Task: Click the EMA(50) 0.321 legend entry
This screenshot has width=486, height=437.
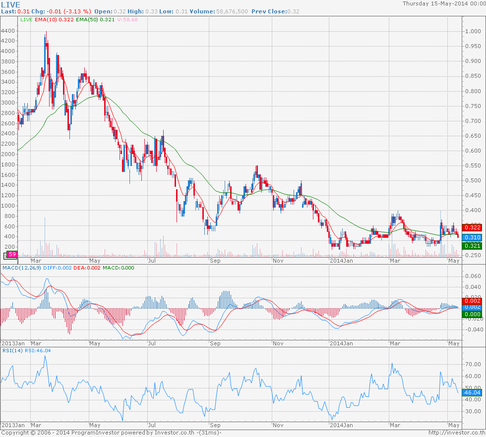Action: pyautogui.click(x=95, y=19)
